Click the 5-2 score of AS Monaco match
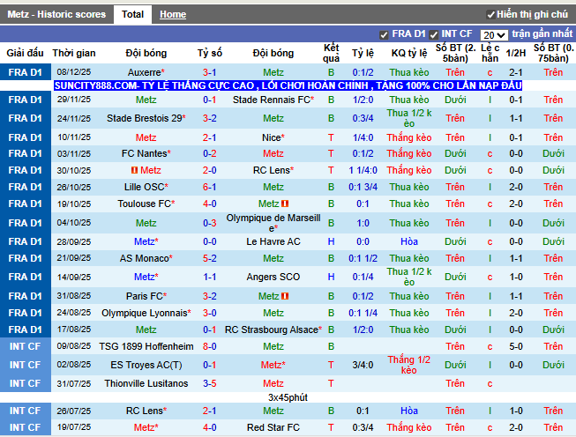 click(209, 258)
